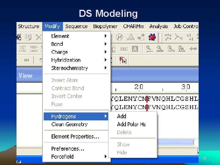Click the stamp with solid base icon
The height and width of the screenshot is (165, 220).
(160, 49)
